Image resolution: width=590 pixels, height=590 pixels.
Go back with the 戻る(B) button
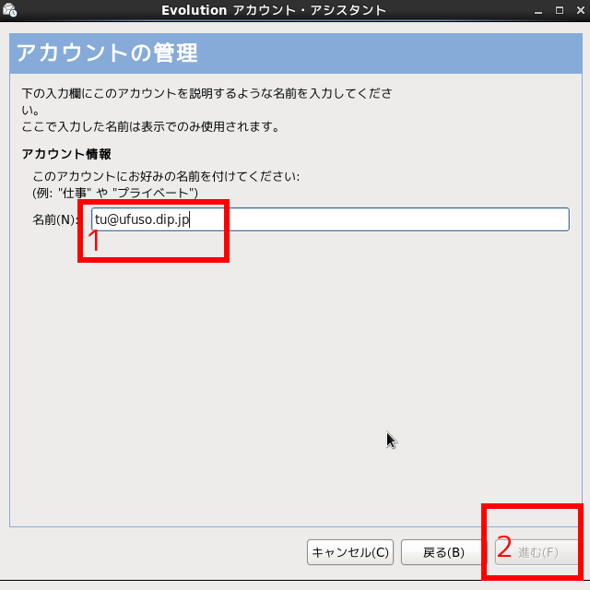click(x=442, y=552)
